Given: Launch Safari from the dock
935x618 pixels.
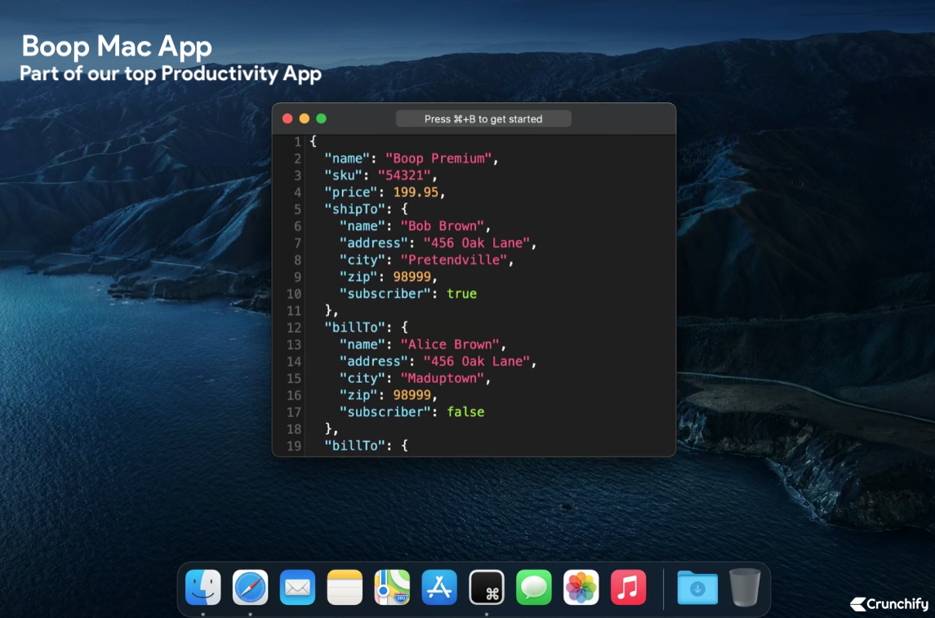Looking at the screenshot, I should [x=251, y=587].
